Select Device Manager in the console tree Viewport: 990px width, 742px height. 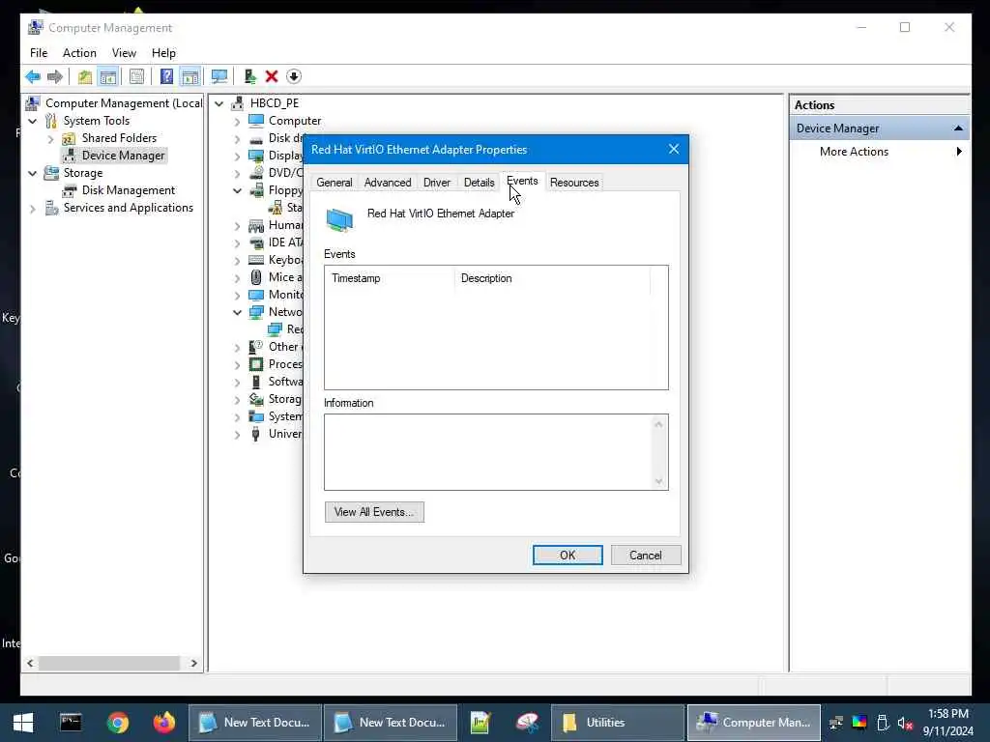[x=123, y=156]
